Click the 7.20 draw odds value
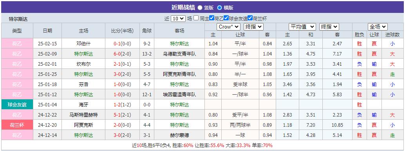 (311, 125)
